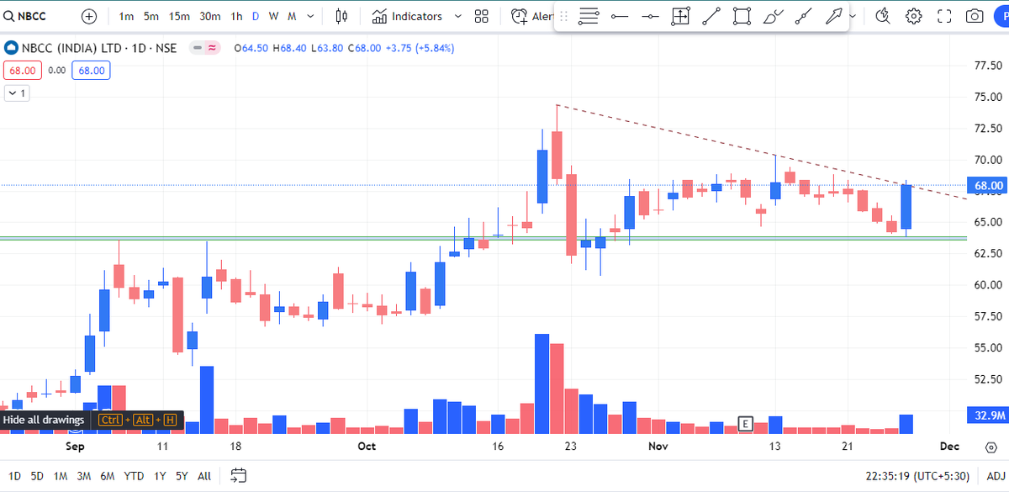Click the NBCC symbol logo icon

[x=12, y=48]
